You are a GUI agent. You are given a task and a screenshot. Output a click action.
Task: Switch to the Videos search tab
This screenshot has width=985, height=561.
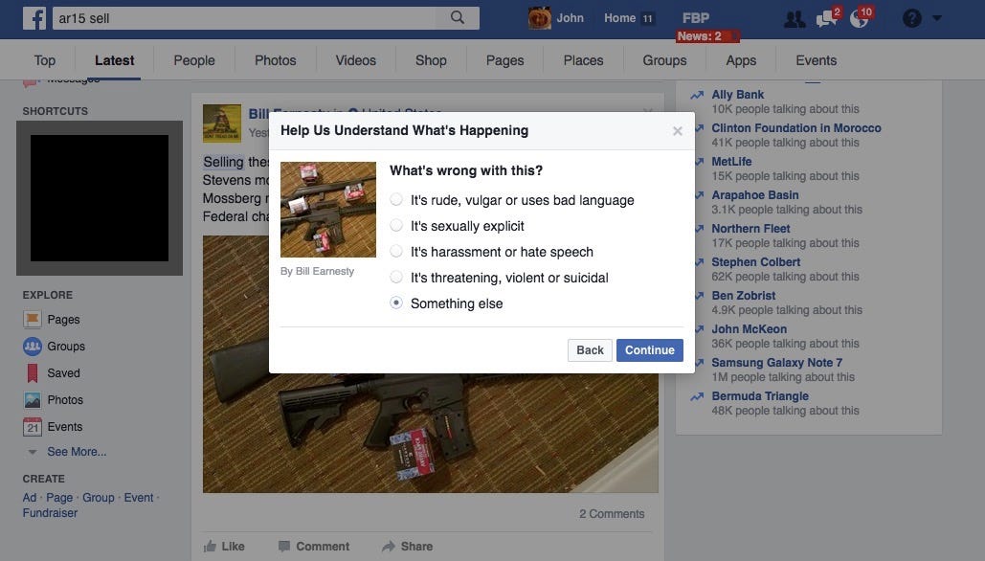tap(355, 60)
